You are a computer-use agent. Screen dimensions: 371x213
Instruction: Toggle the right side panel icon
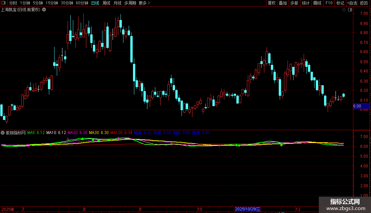(x=350, y=10)
